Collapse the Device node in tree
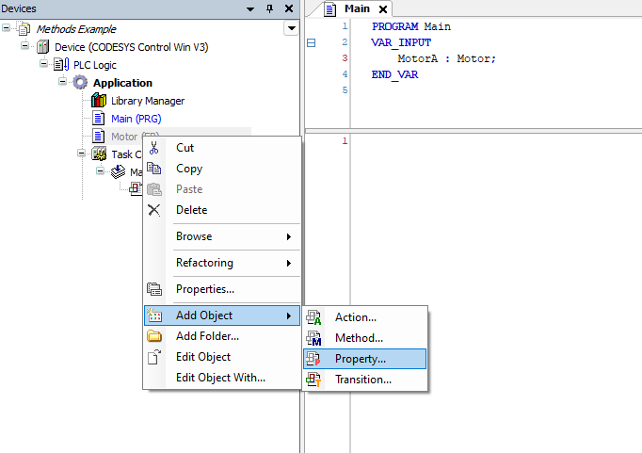Screen dimensions: 642x453 tap(25, 45)
